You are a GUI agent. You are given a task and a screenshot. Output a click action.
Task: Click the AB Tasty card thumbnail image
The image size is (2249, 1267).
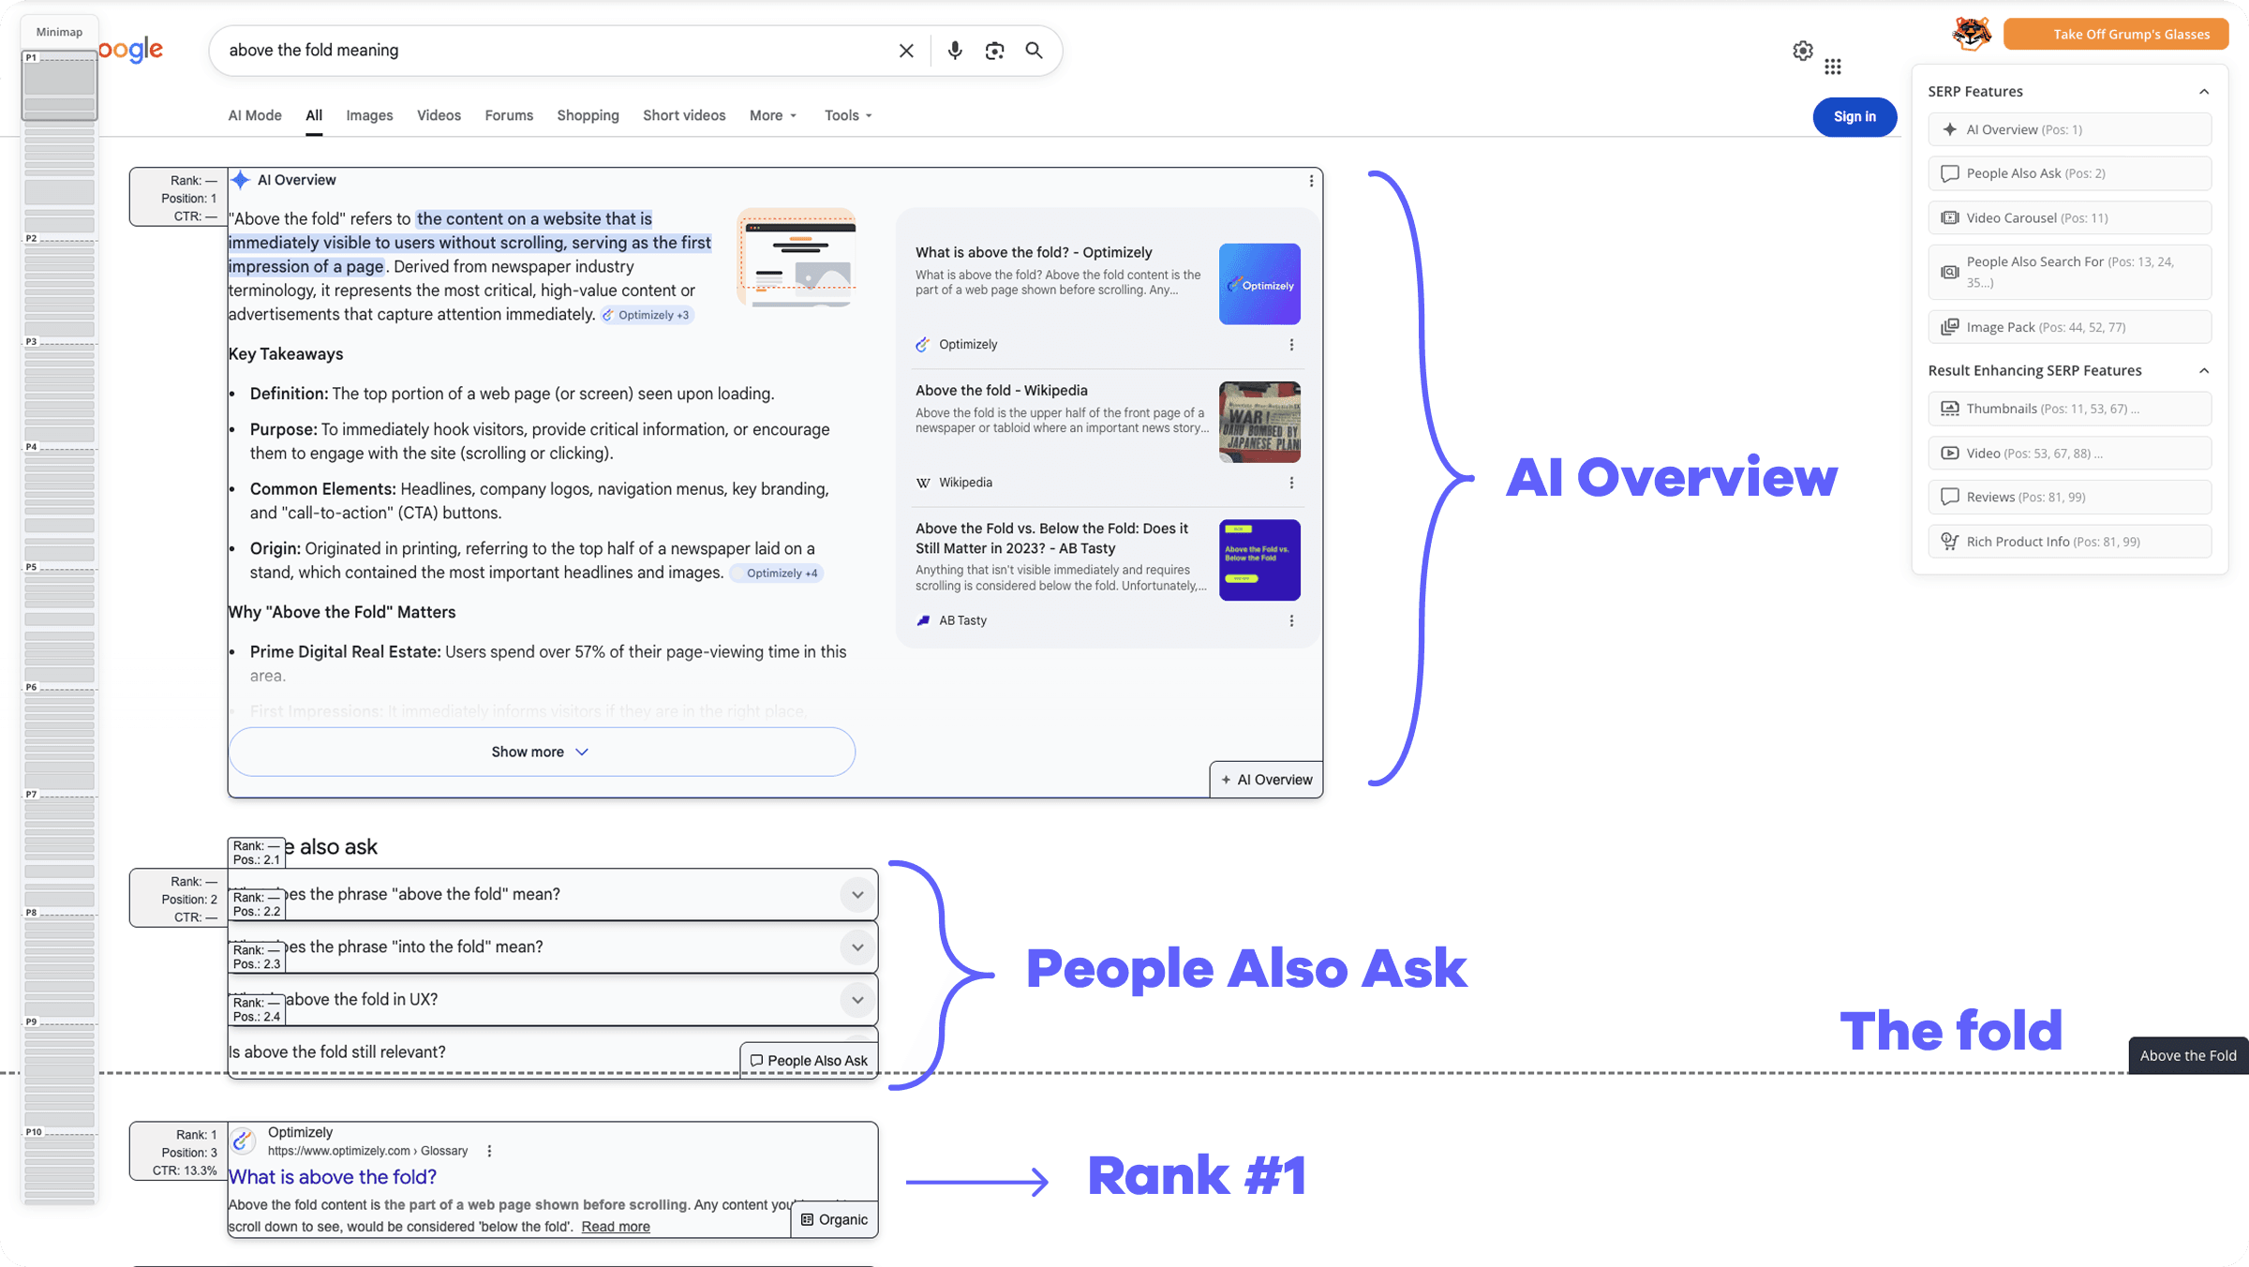(x=1259, y=560)
